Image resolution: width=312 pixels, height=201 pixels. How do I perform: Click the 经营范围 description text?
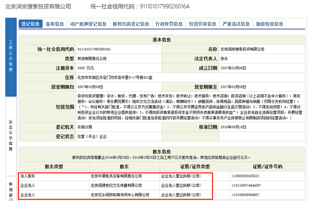190,107
